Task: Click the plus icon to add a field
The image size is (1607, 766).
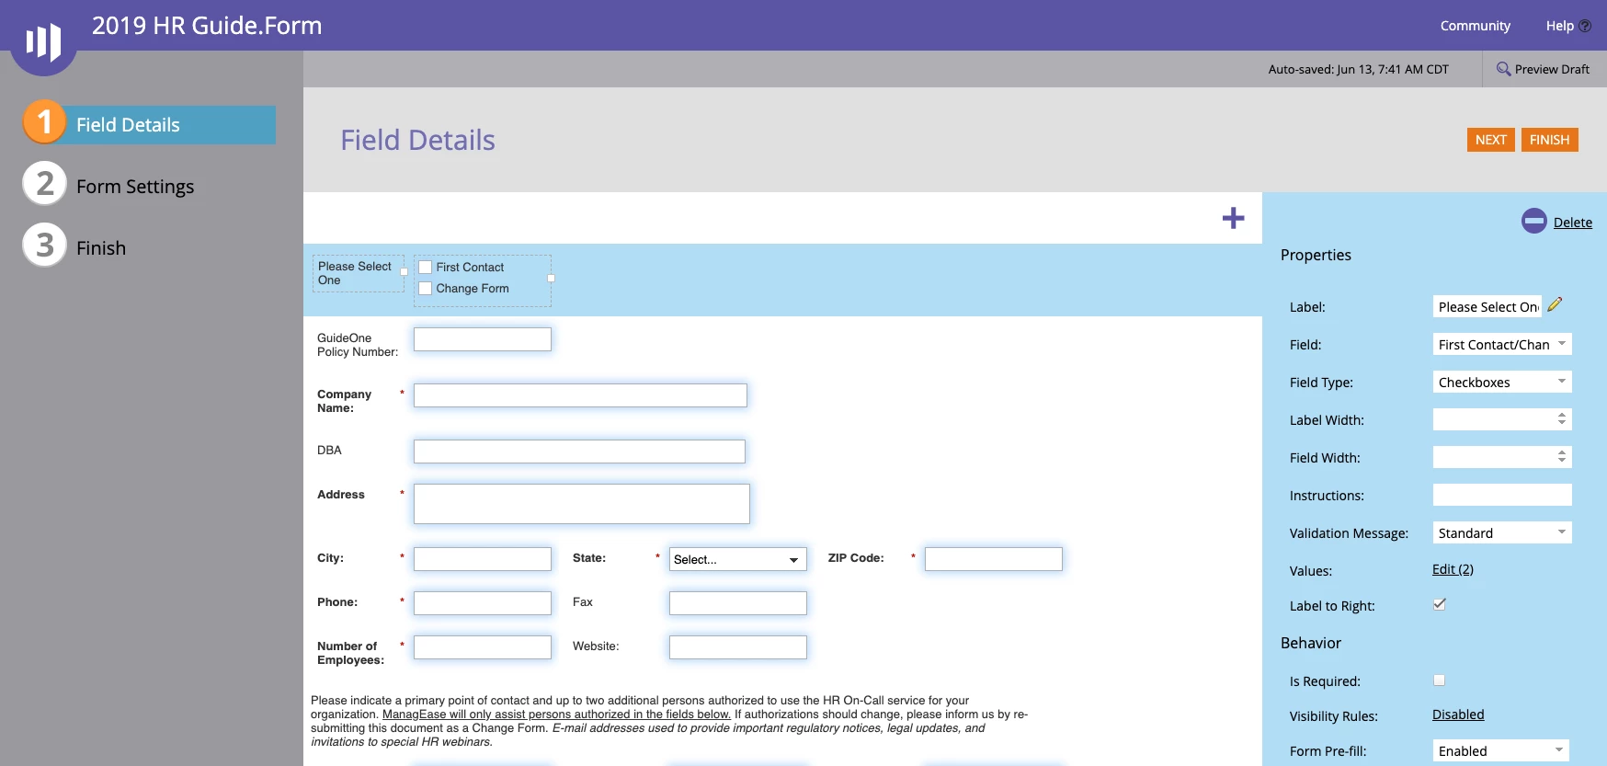Action: [1233, 218]
